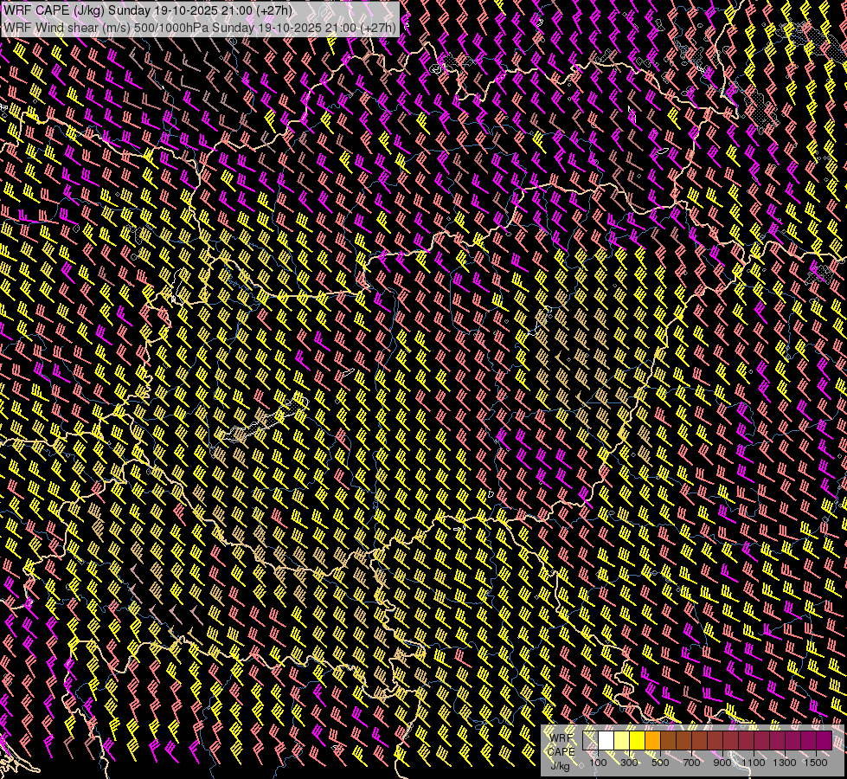Click the brown swatch right after orange
847x779 pixels.
coord(668,741)
